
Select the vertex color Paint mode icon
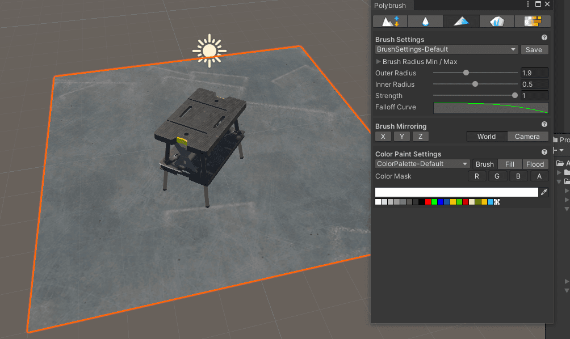pyautogui.click(x=462, y=22)
